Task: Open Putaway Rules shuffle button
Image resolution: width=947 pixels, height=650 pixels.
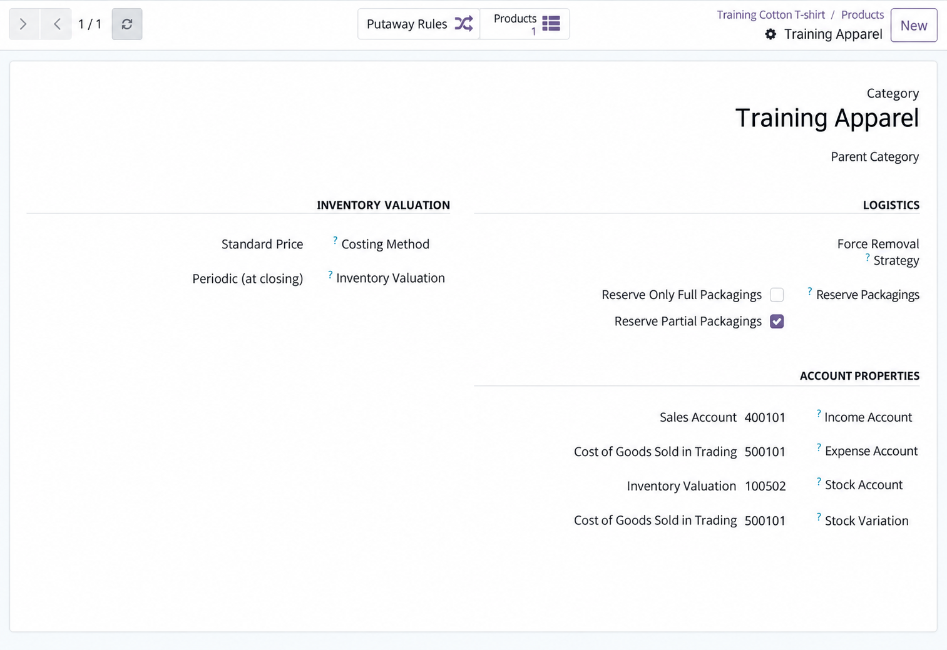Action: (x=419, y=24)
